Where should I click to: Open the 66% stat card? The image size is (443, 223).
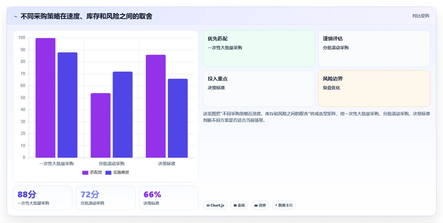pos(169,198)
